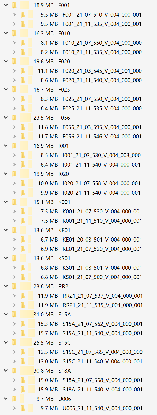Click the folder icon beside F056
Viewport: 157px width, 415px height.
coord(14,118)
